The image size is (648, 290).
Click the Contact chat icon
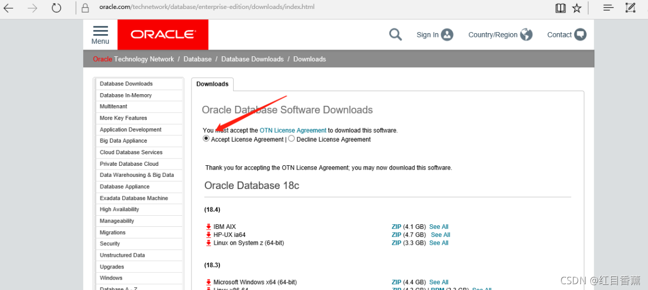click(x=580, y=35)
